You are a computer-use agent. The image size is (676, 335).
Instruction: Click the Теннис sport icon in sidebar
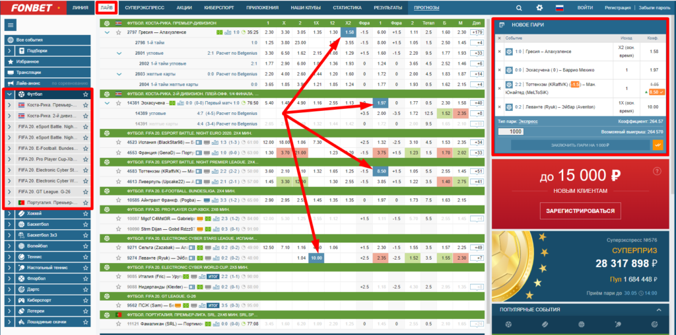[22, 257]
